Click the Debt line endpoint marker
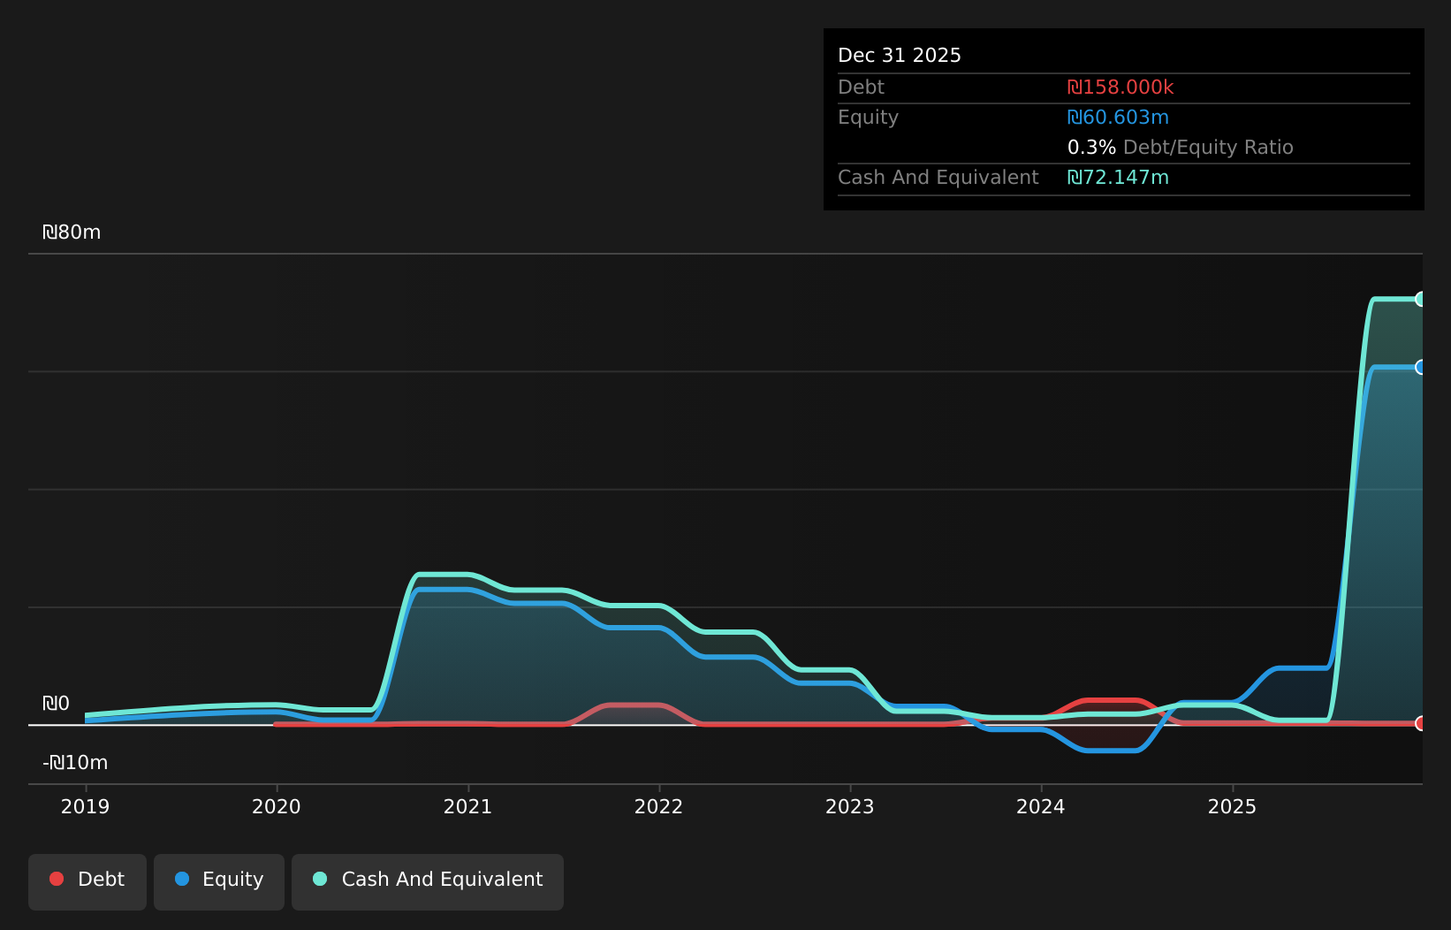The height and width of the screenshot is (930, 1451). 1421,723
